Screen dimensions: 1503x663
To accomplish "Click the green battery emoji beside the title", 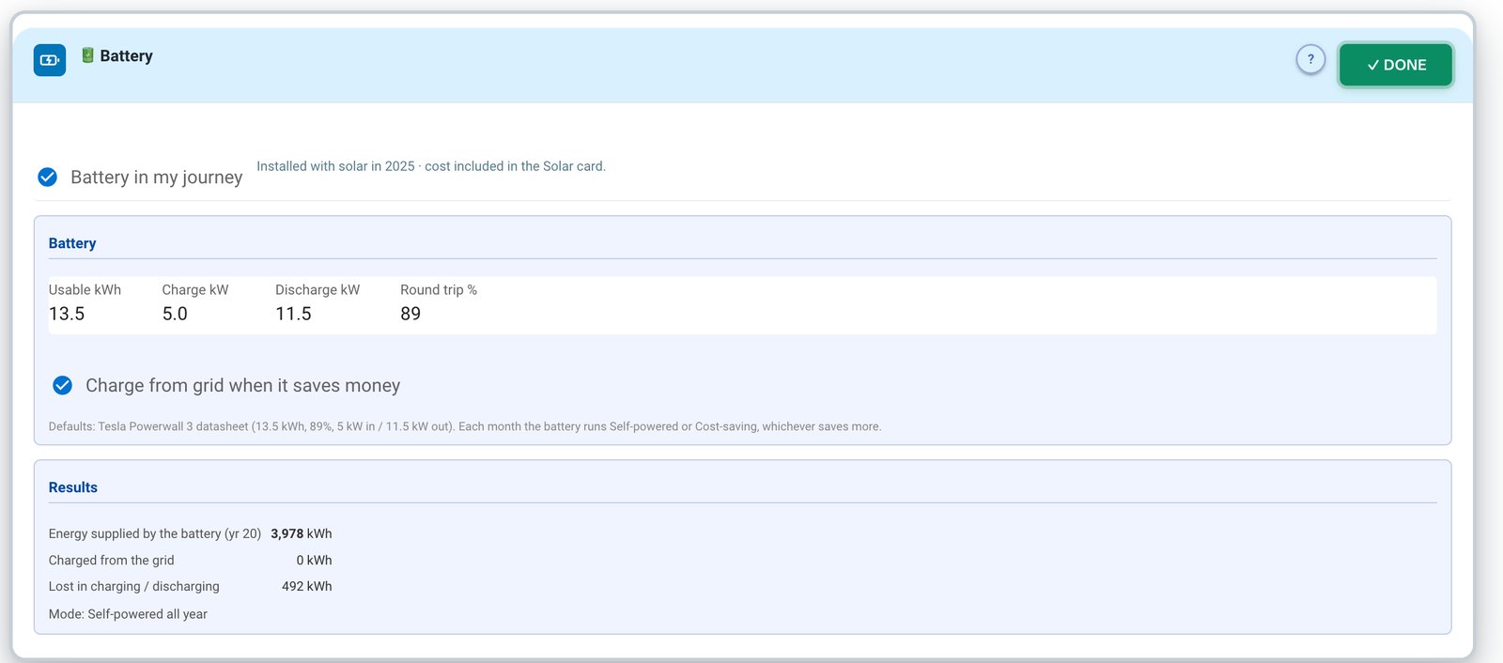I will [x=87, y=55].
